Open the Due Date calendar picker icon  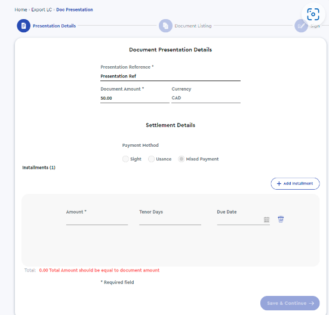(x=266, y=220)
